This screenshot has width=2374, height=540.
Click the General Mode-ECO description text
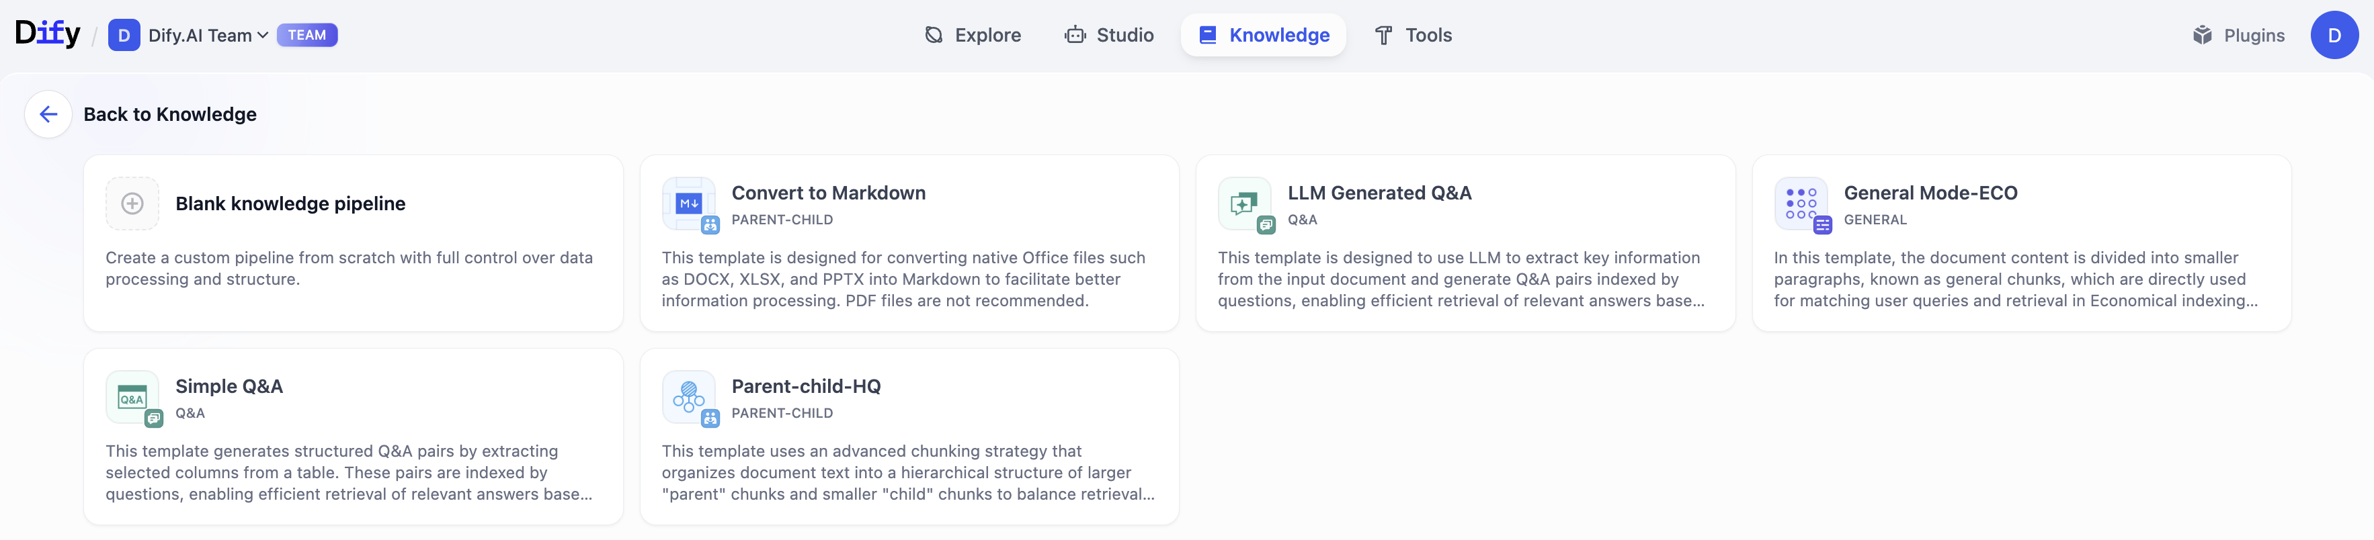click(2016, 279)
